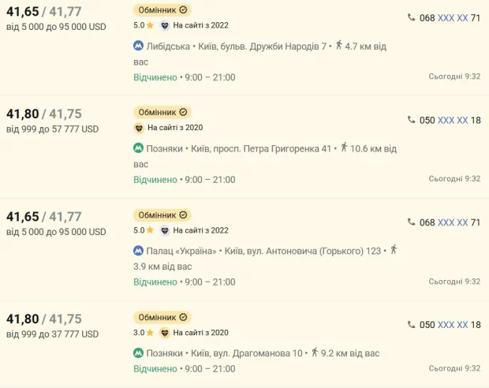
Task: Click the rate above 'від 999 до 57 777 USD'
Action: click(43, 114)
